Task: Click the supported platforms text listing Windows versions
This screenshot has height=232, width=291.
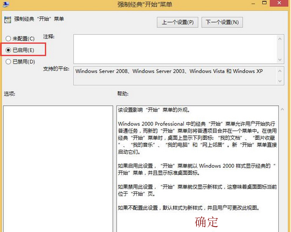Action: 169,71
